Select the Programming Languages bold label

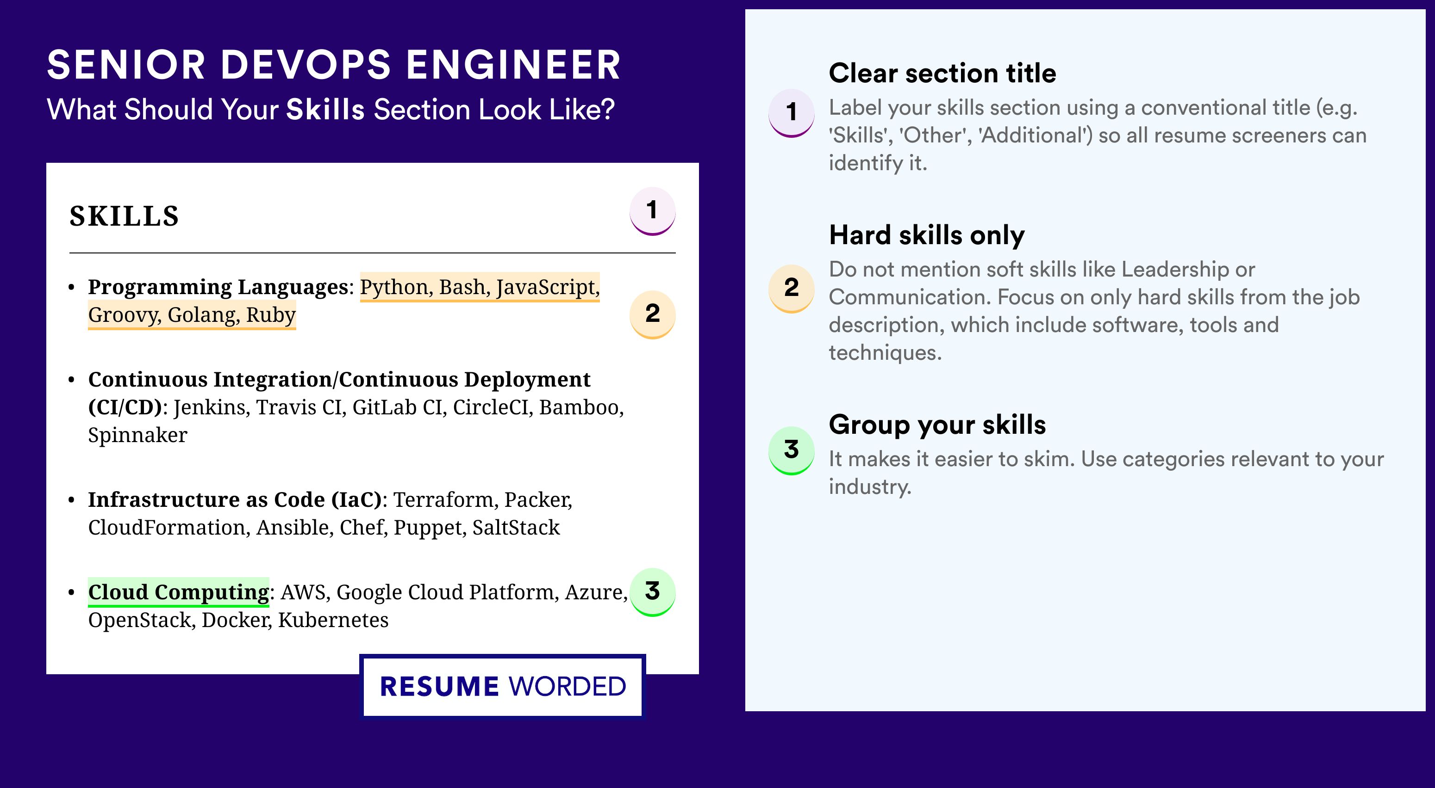tap(218, 287)
